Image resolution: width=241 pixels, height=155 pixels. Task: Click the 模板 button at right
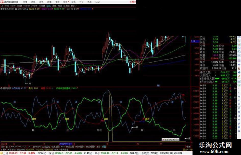(x=188, y=147)
